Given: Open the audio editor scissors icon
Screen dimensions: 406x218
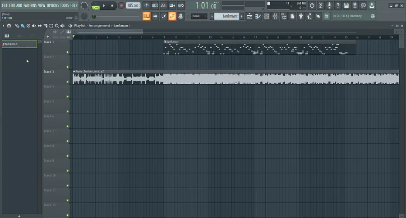Looking at the screenshot, I should pos(321,5).
